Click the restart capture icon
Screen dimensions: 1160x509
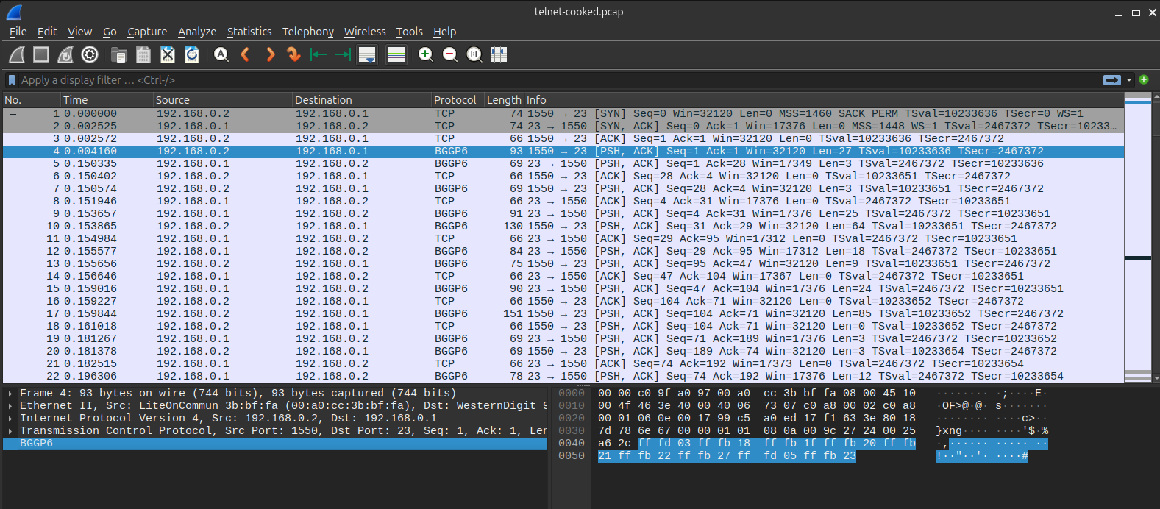pyautogui.click(x=65, y=54)
